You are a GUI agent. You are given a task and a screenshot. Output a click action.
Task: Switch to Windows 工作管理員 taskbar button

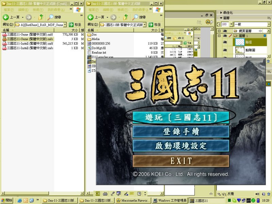pyautogui.click(x=170, y=201)
